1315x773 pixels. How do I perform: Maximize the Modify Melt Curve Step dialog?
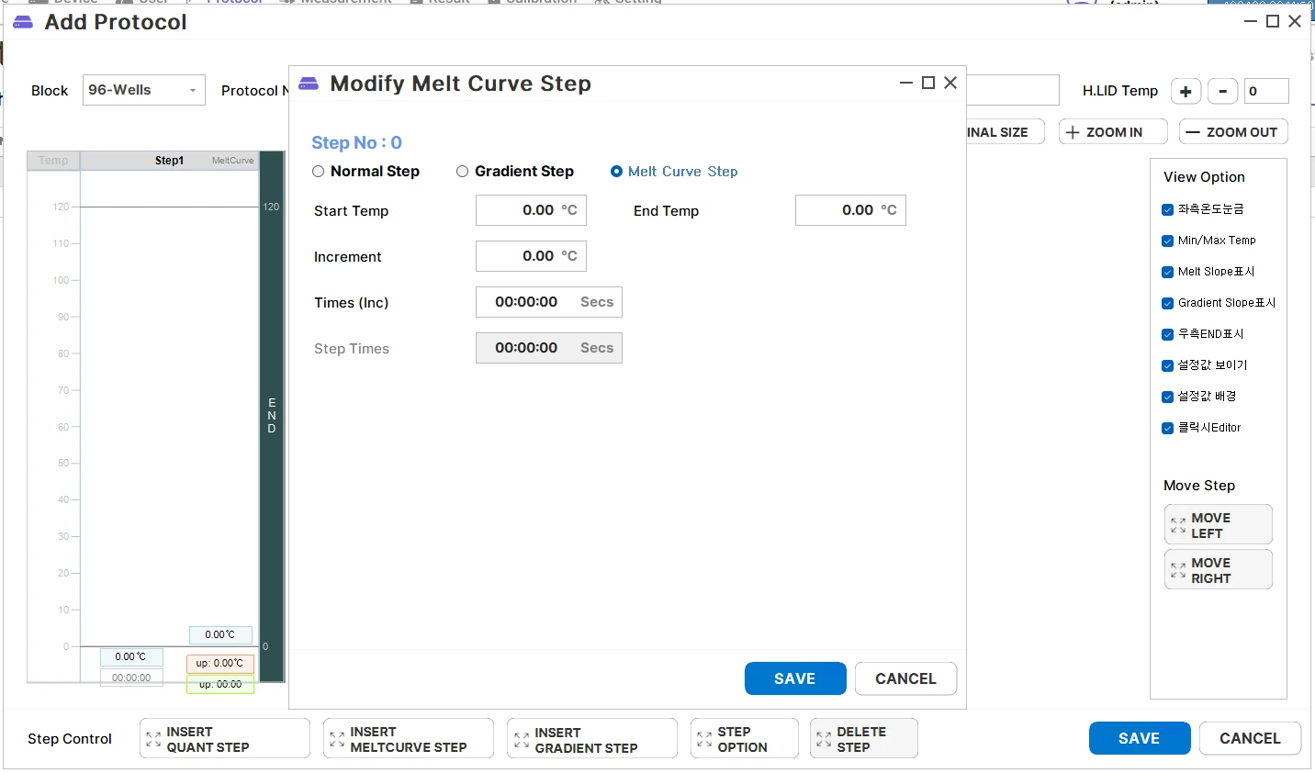[928, 83]
